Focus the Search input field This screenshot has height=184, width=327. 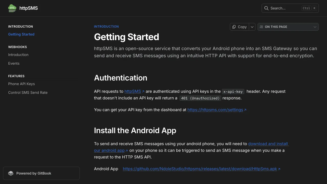coord(290,8)
